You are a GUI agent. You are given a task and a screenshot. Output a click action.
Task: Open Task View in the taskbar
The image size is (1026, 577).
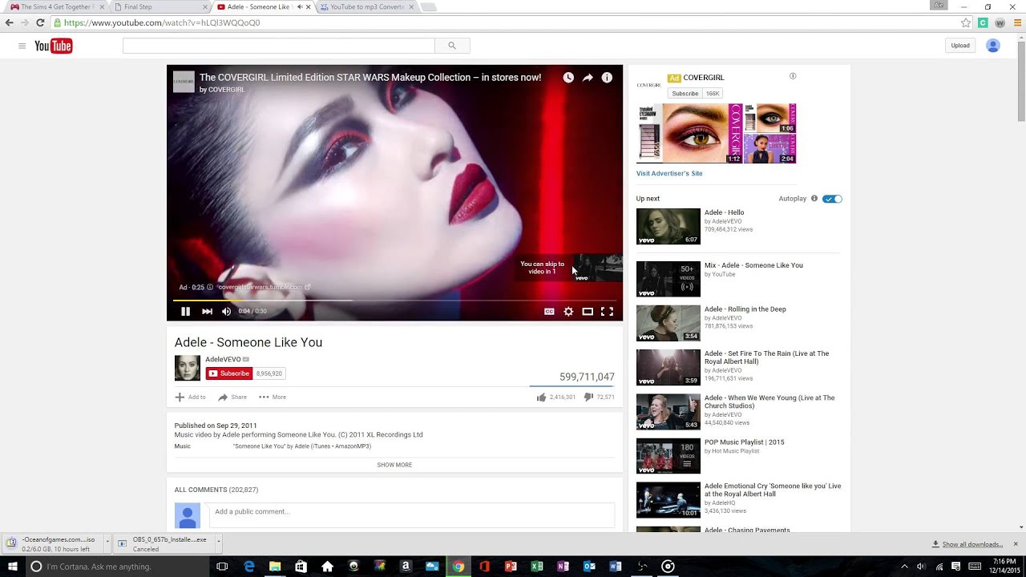coord(222,567)
